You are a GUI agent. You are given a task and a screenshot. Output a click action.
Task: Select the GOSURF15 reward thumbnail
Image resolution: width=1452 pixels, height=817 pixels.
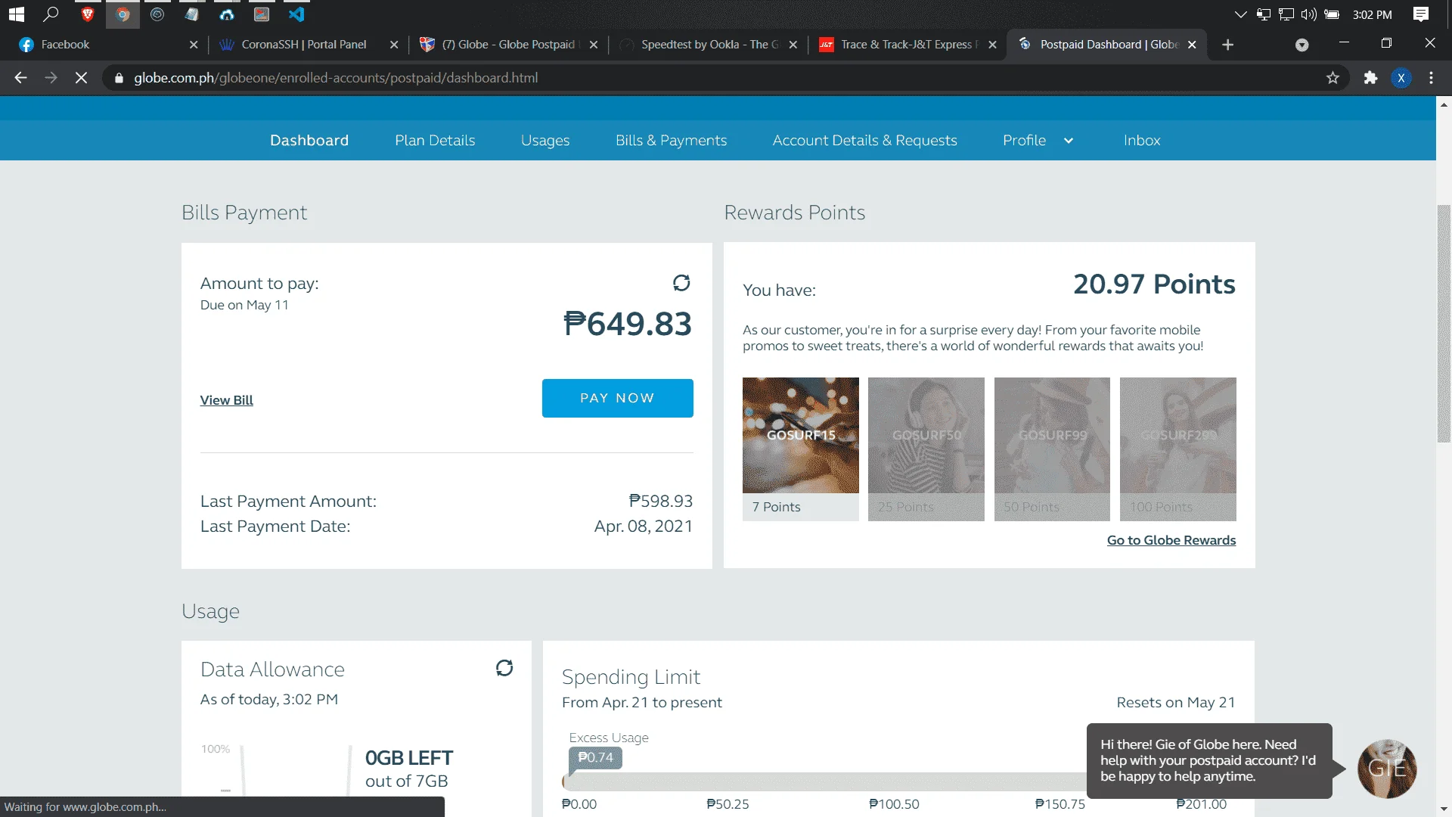click(x=801, y=449)
